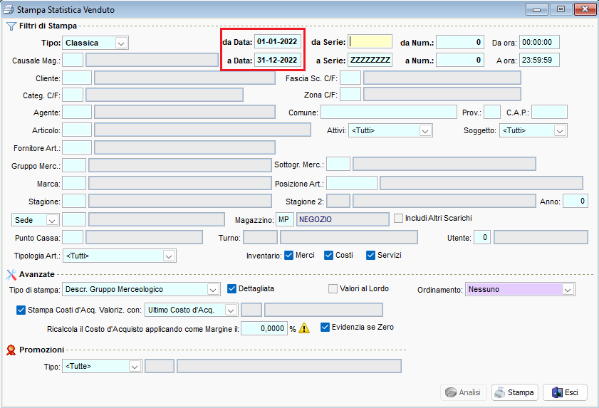This screenshot has height=408, width=599.
Task: Click the rosette icon beside Promozioni
Action: [11, 350]
